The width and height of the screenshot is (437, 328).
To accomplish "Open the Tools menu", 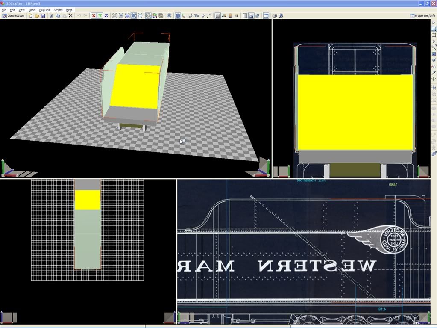I will 32,10.
